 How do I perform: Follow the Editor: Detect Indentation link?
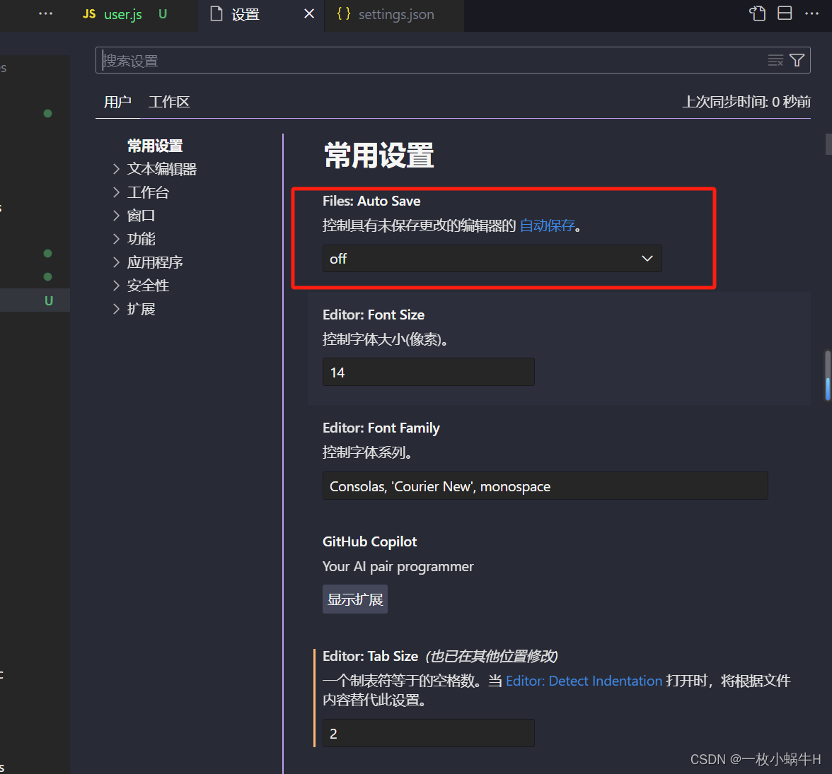(x=584, y=681)
